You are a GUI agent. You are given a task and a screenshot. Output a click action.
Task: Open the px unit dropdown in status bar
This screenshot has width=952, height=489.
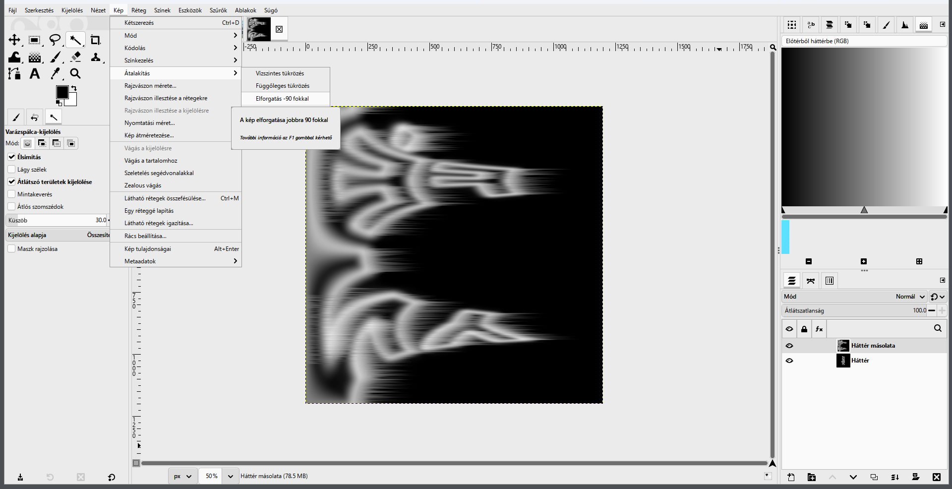tap(182, 476)
